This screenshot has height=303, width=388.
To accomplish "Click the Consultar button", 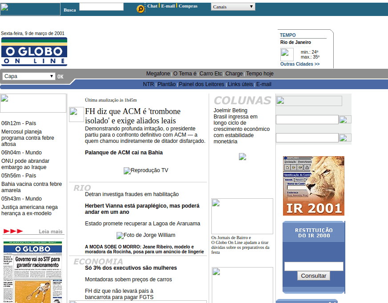I will (314, 275).
